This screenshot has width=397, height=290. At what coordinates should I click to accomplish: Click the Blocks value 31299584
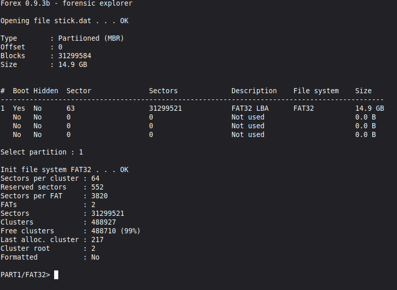74,56
